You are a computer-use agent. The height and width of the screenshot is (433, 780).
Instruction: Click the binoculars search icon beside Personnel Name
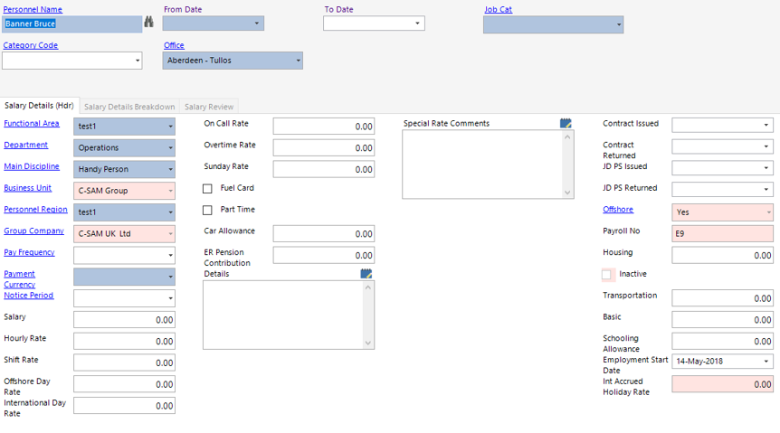[x=148, y=22]
